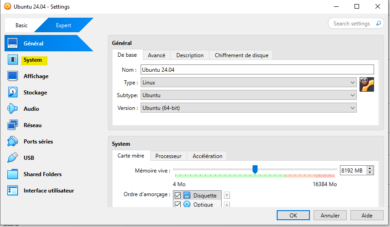
Task: Select the Audio speaker icon
Action: (x=13, y=109)
